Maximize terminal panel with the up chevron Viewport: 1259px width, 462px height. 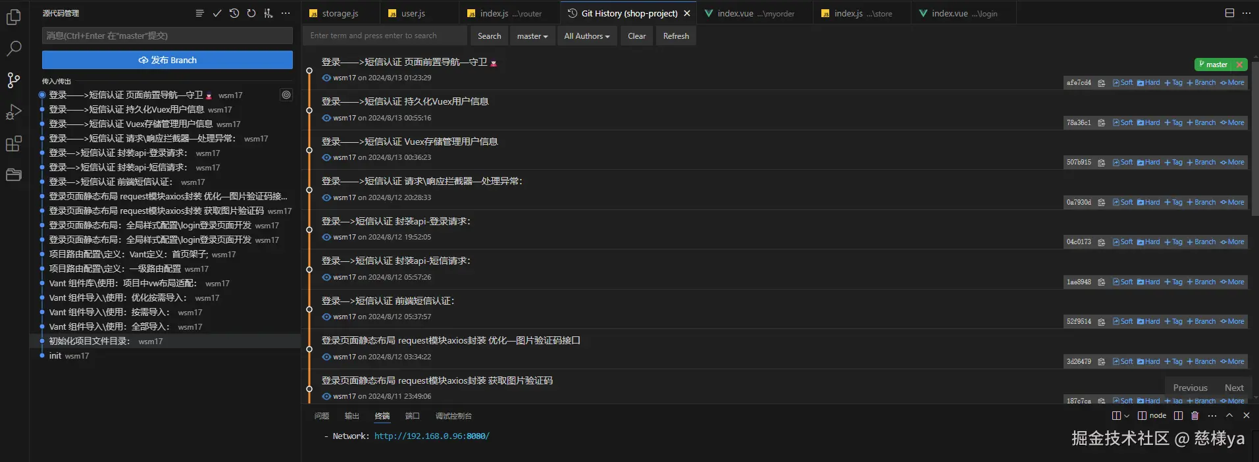point(1229,415)
